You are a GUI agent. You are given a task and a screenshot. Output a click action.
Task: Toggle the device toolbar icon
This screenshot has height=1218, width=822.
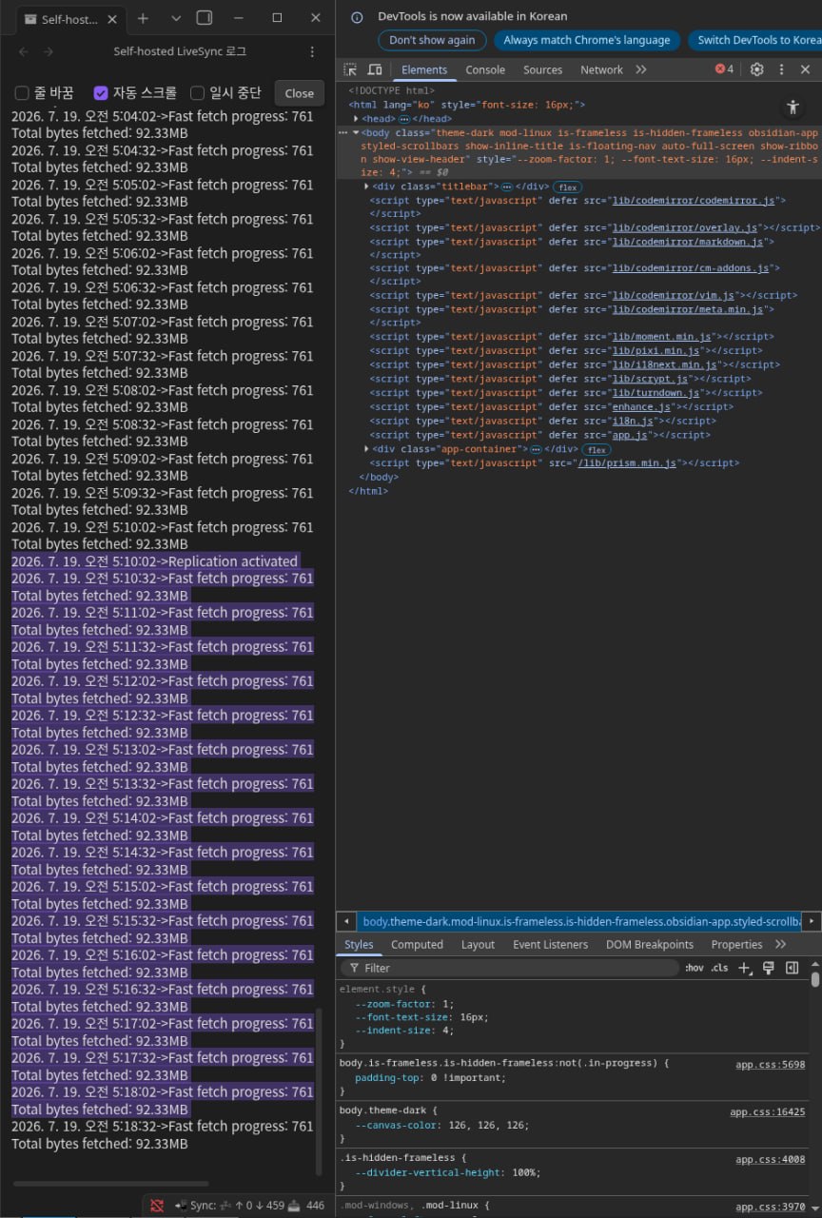375,69
